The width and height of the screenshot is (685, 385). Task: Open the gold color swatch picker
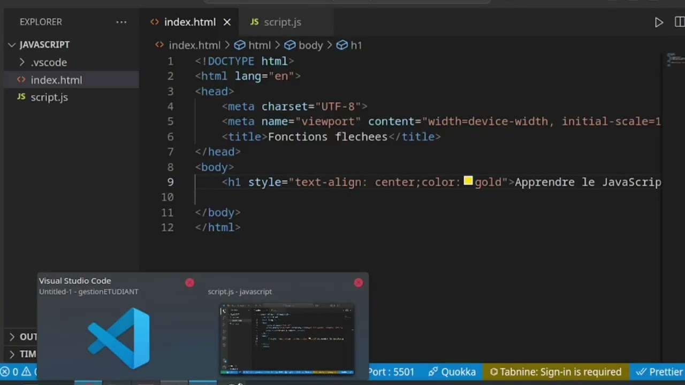[468, 181]
